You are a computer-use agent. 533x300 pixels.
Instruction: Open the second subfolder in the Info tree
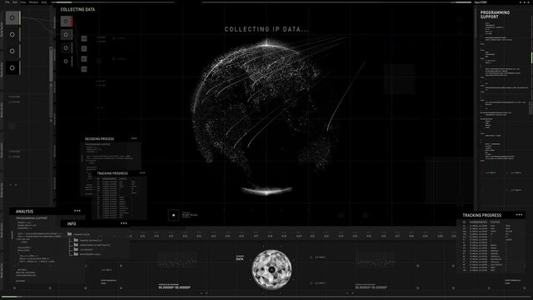(76, 244)
